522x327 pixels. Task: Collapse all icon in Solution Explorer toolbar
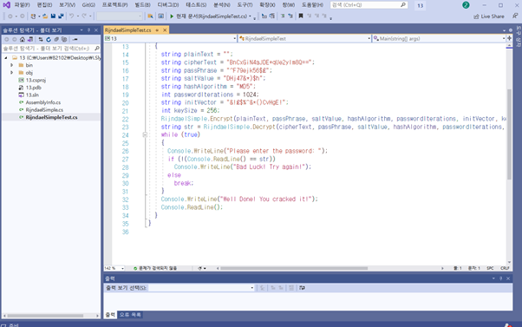[56, 39]
